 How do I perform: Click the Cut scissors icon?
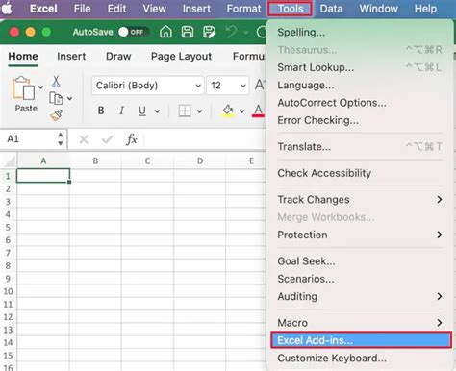(x=56, y=82)
